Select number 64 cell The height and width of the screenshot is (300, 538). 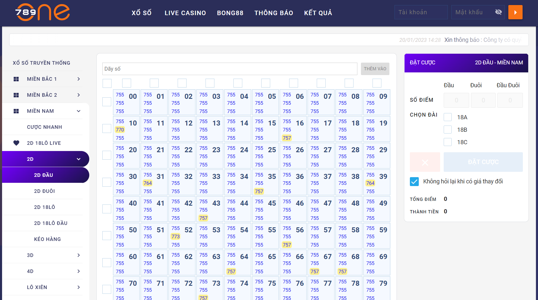point(238,263)
